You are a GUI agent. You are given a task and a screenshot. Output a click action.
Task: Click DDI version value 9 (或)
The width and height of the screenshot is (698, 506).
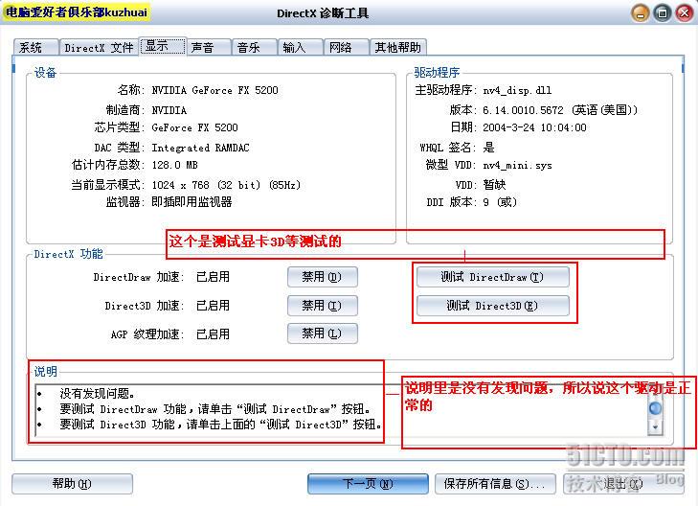500,202
